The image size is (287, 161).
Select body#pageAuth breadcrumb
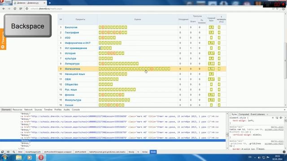33,152
